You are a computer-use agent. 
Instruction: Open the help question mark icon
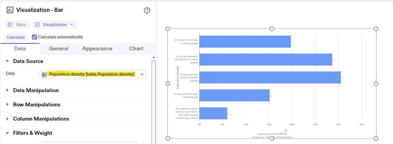(x=147, y=10)
